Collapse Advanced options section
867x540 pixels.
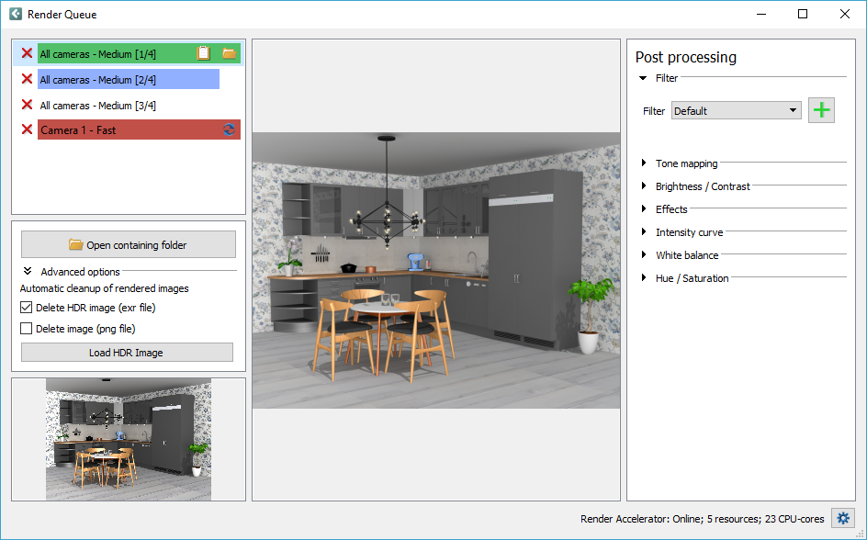[x=28, y=272]
